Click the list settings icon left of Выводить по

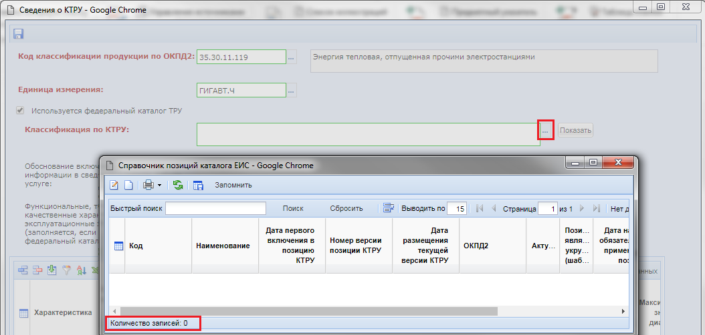coord(388,208)
